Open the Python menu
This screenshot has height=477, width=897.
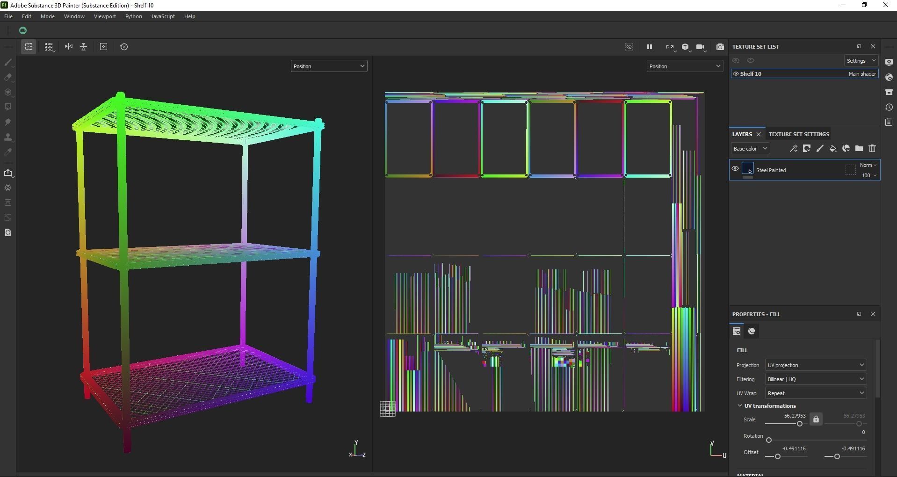(x=133, y=16)
